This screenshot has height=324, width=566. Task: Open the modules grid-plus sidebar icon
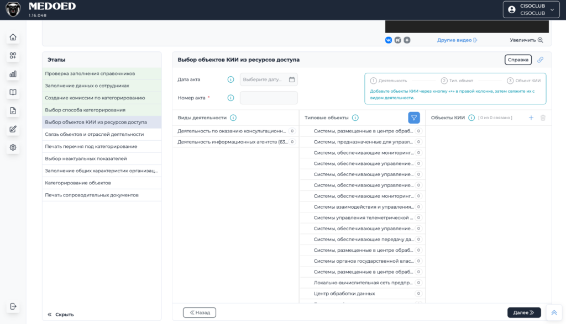[x=13, y=56]
